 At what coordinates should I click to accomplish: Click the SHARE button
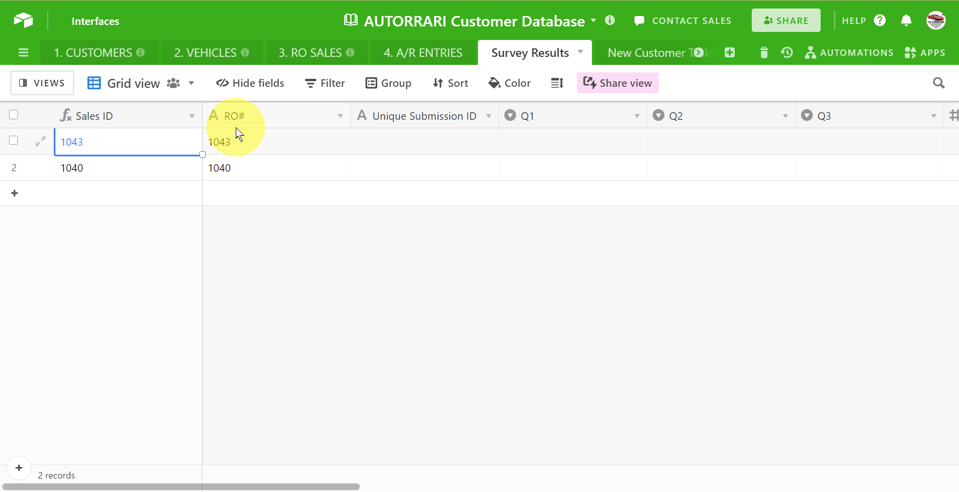[786, 20]
